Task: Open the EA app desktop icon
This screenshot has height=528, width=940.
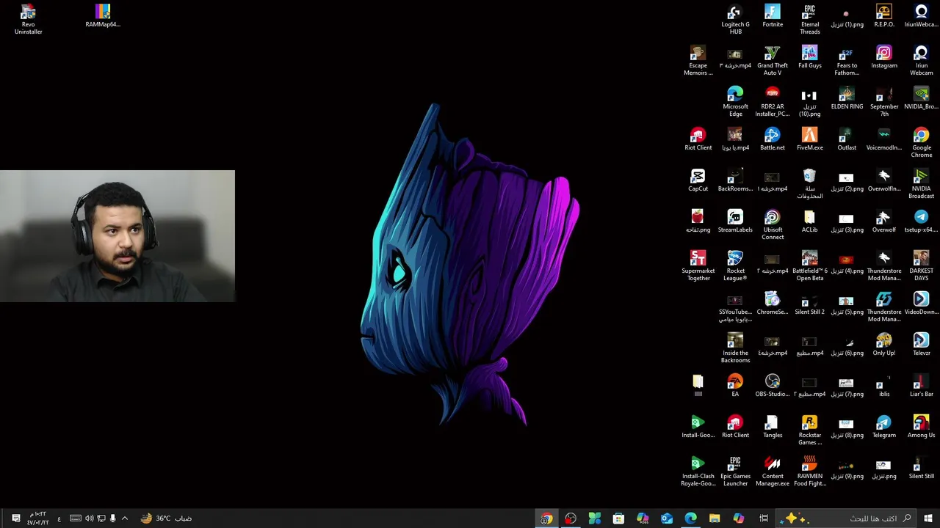Action: (735, 386)
